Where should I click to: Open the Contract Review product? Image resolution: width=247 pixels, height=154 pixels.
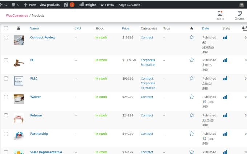43,37
